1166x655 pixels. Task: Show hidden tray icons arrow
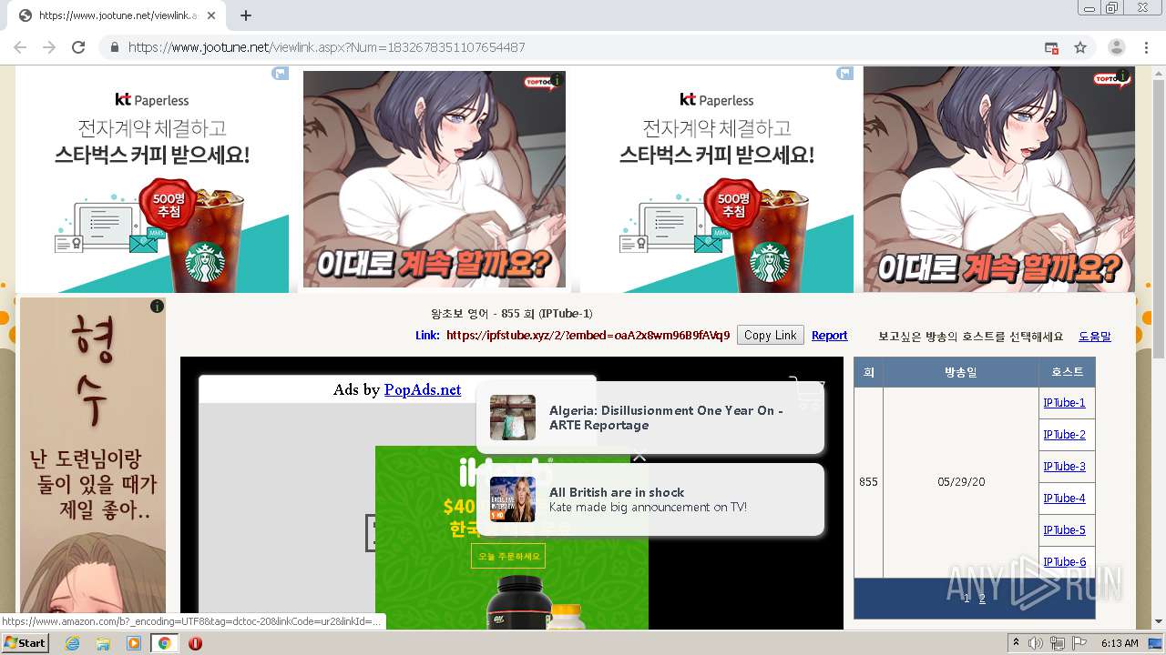[x=1016, y=643]
